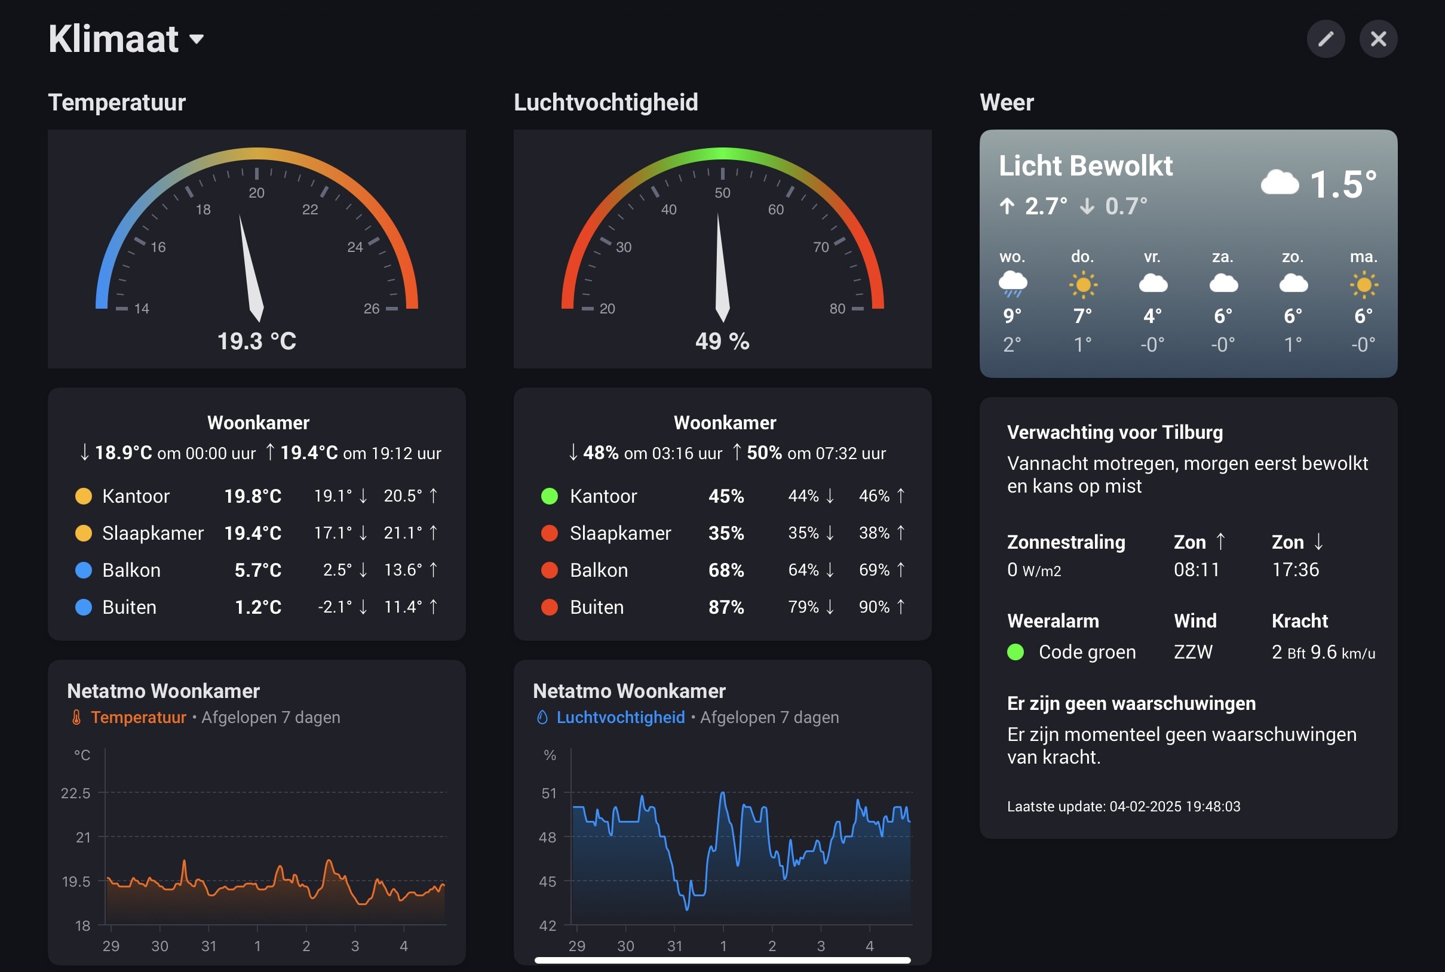
Task: Click the Buiten temperature row
Action: (256, 607)
